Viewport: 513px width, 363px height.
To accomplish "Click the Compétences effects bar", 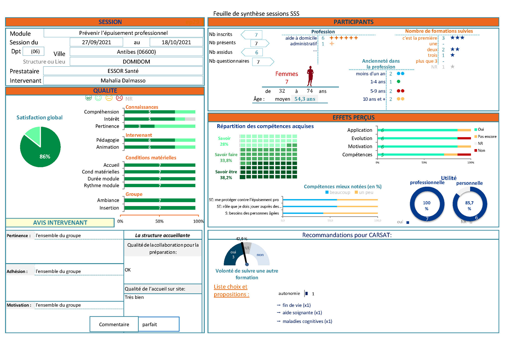I will pos(424,155).
